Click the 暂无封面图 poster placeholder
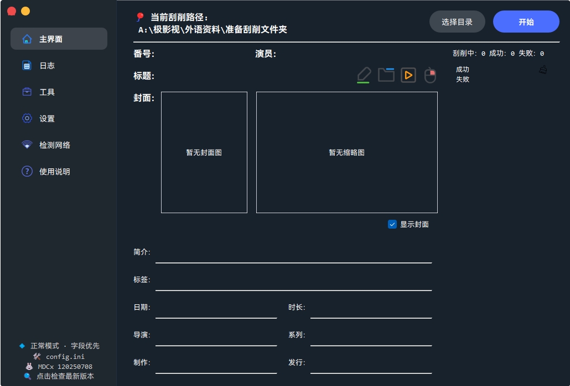Screen dimensions: 570x386 [204, 152]
